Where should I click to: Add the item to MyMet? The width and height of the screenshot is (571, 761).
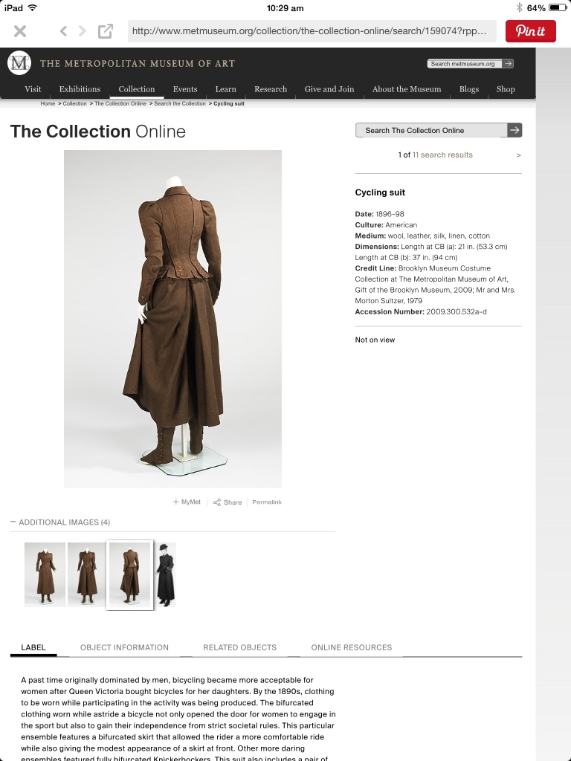(x=187, y=502)
